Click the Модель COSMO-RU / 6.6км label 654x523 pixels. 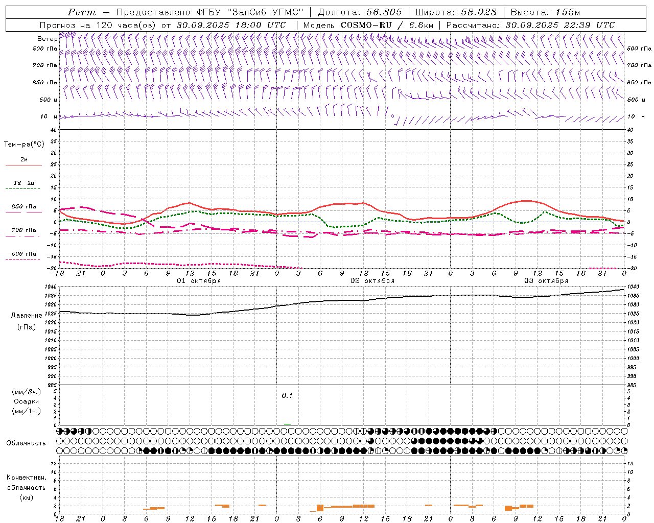[x=368, y=25]
